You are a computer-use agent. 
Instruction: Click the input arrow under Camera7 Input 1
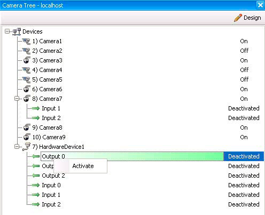coord(36,108)
